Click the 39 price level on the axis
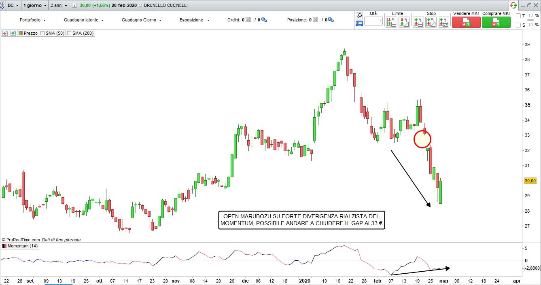 pos(528,44)
